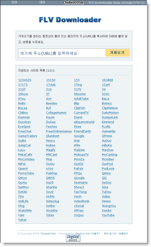
Task: Click the PayPal Donate button
Action: point(73,238)
